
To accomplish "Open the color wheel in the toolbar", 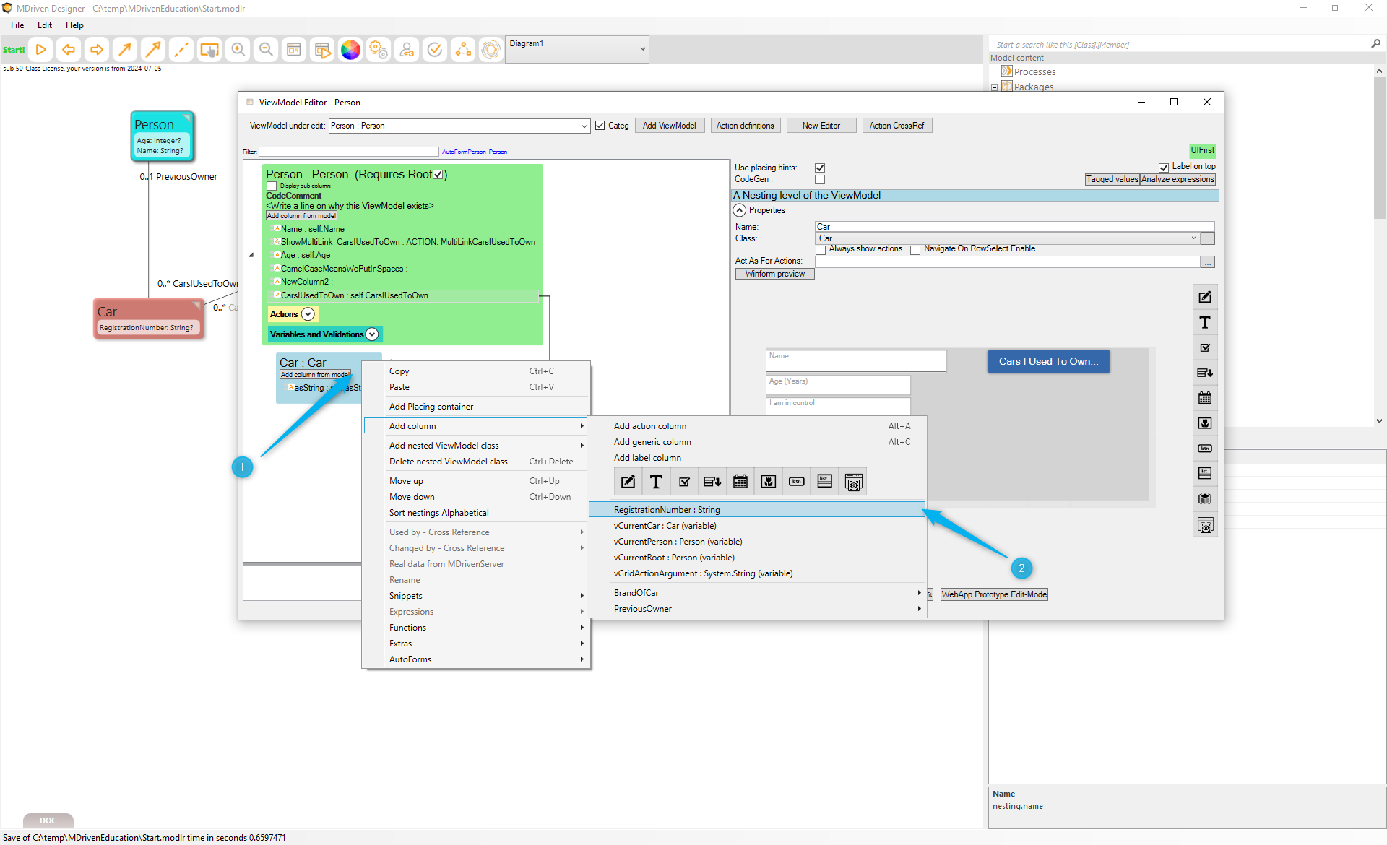I will [x=350, y=50].
